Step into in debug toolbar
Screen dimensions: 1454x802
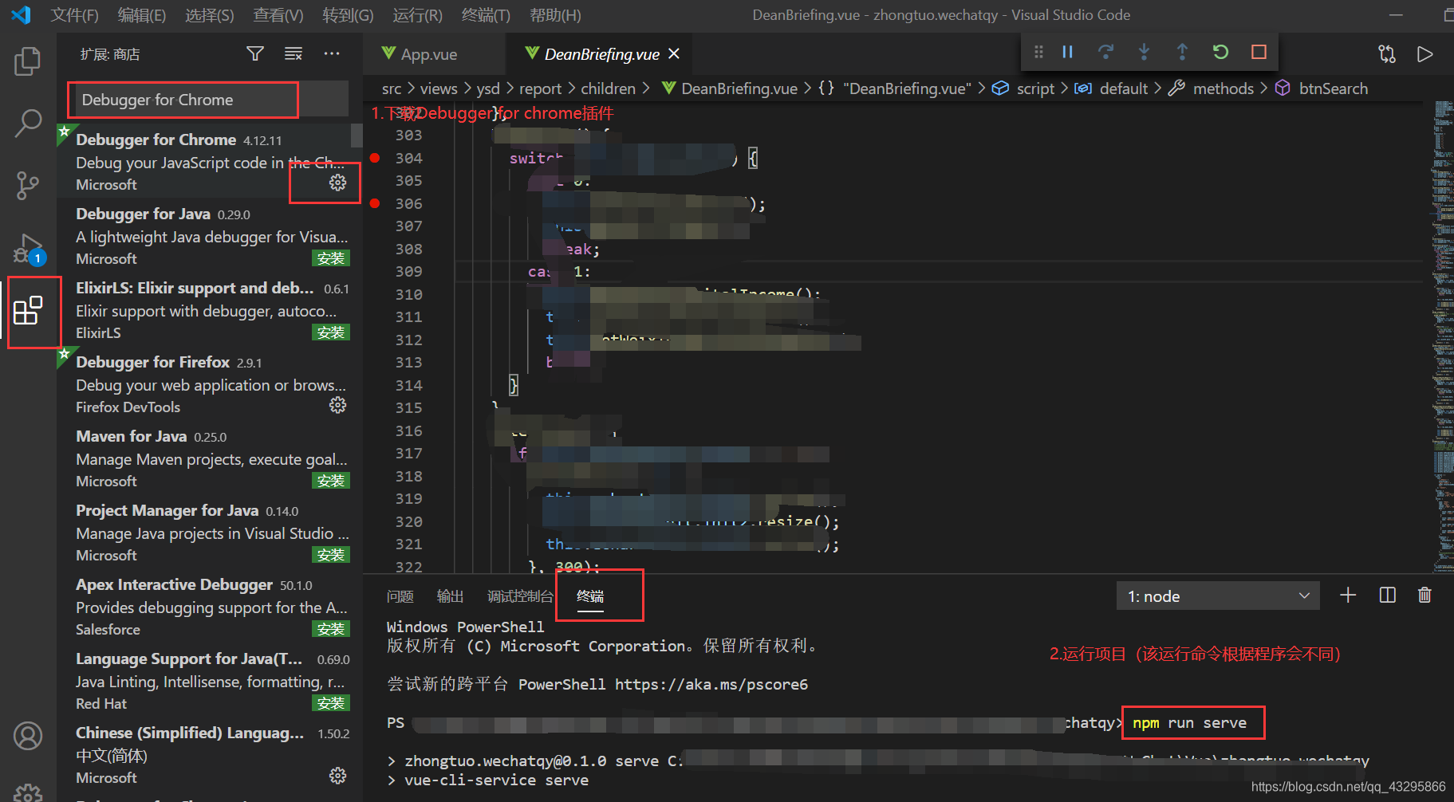point(1144,52)
